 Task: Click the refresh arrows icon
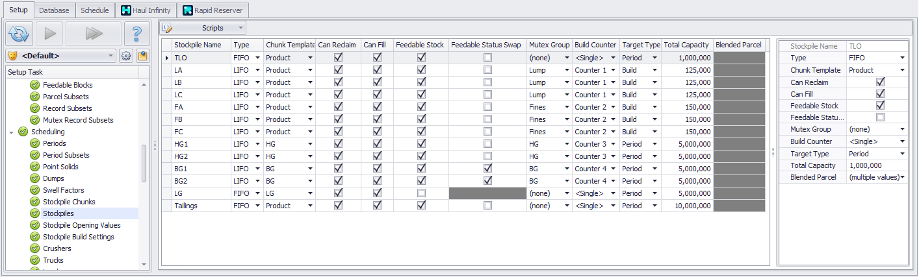point(19,34)
